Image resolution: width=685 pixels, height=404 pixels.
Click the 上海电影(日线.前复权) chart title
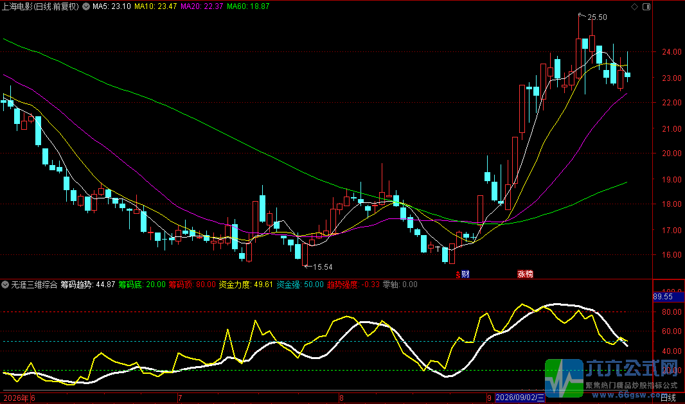point(40,6)
